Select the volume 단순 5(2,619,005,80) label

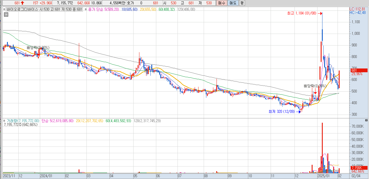point(58,120)
